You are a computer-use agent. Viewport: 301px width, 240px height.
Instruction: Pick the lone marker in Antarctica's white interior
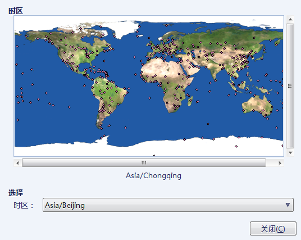click(236, 147)
